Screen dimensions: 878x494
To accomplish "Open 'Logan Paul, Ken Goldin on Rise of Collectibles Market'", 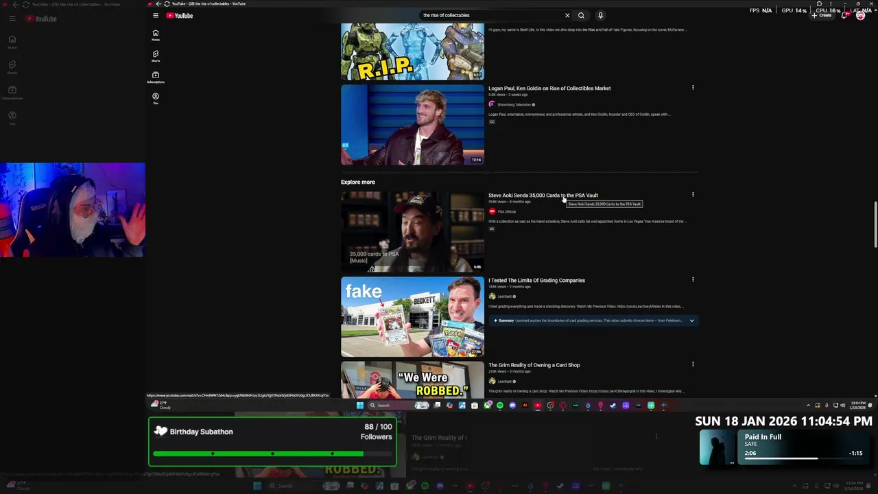I will tap(549, 88).
